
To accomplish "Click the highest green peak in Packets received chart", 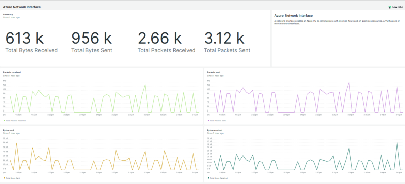I will (x=145, y=85).
